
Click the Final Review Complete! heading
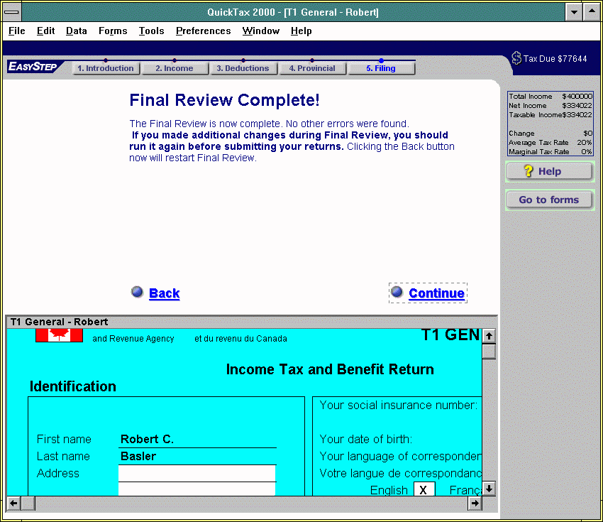[x=224, y=100]
